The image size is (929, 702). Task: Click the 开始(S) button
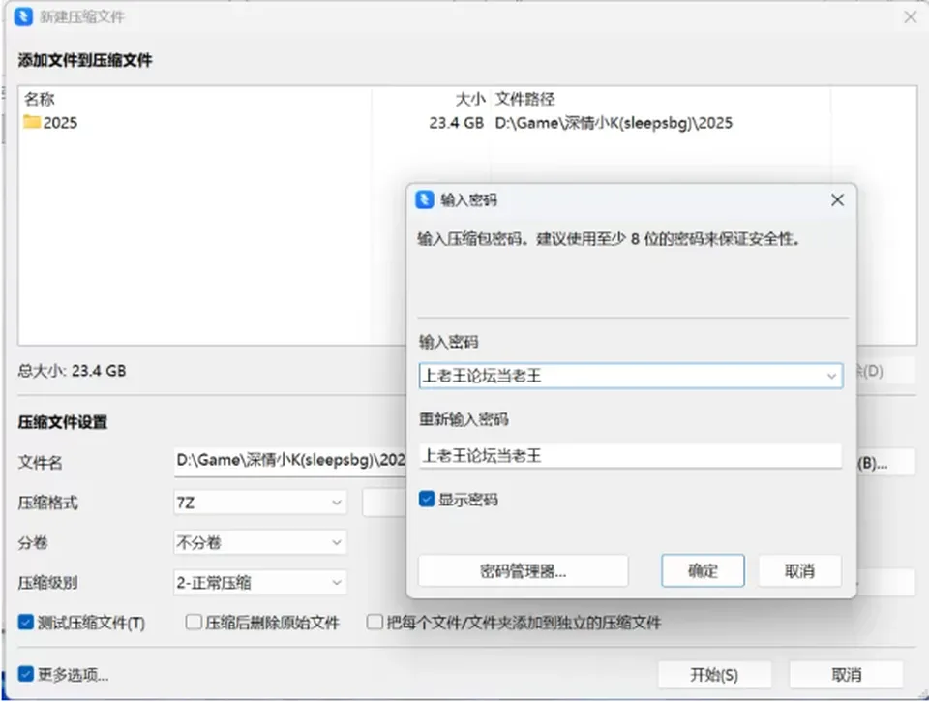click(714, 675)
